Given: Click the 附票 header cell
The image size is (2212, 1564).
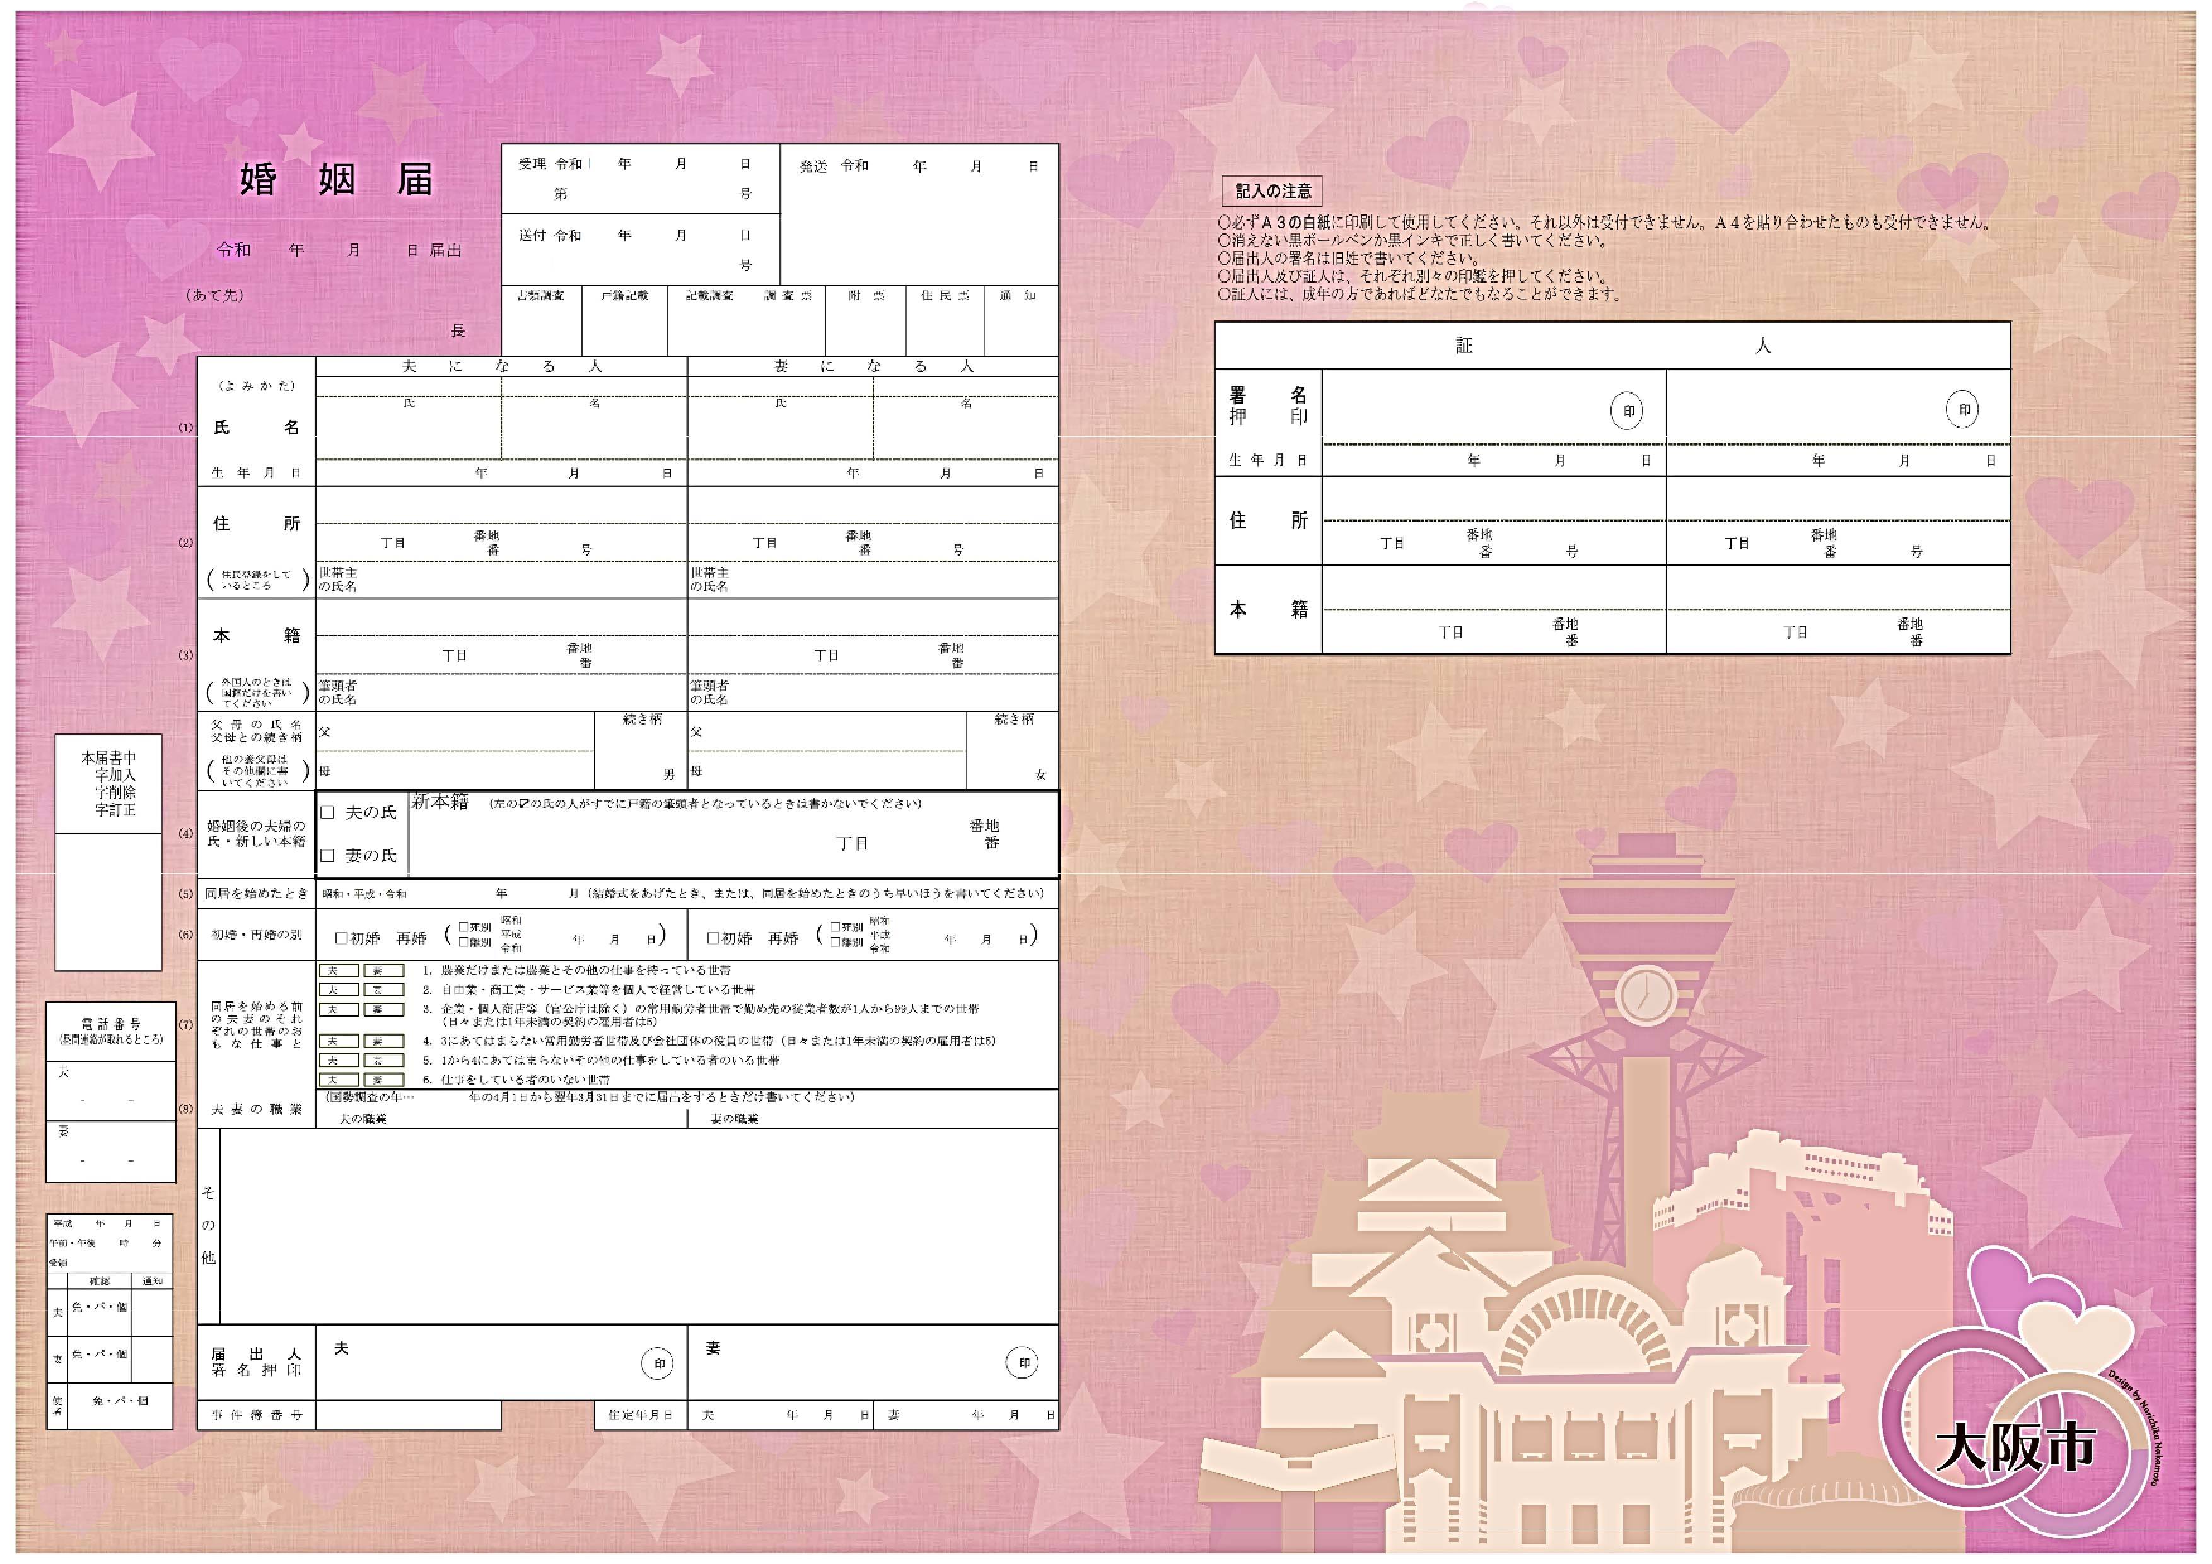Looking at the screenshot, I should (865, 296).
